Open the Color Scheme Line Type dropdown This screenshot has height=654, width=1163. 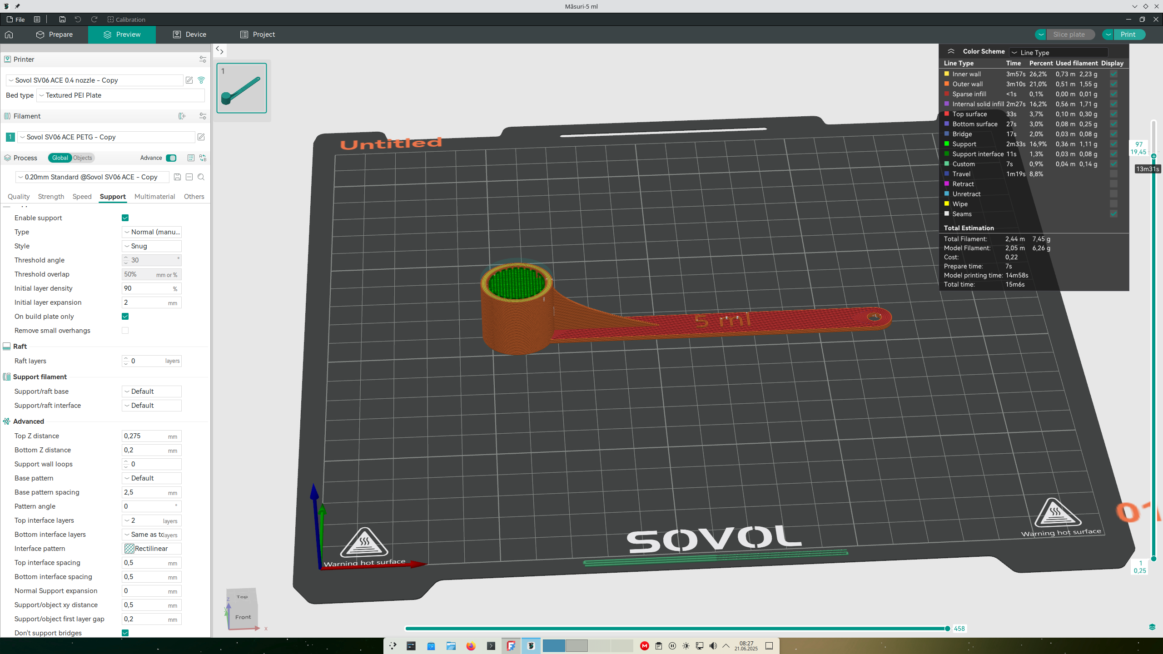(1059, 53)
